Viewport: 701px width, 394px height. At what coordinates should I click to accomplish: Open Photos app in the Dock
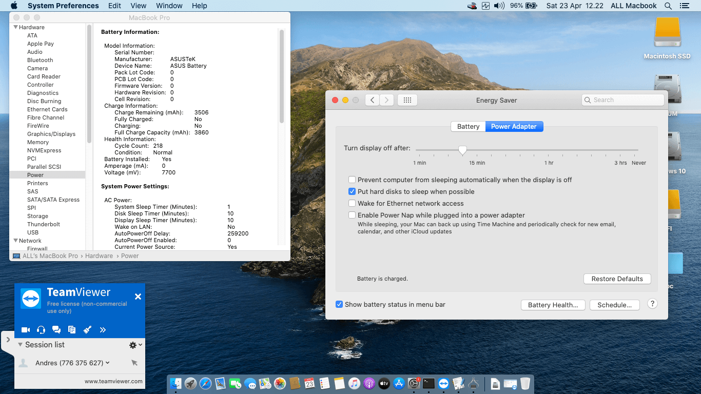pyautogui.click(x=280, y=383)
